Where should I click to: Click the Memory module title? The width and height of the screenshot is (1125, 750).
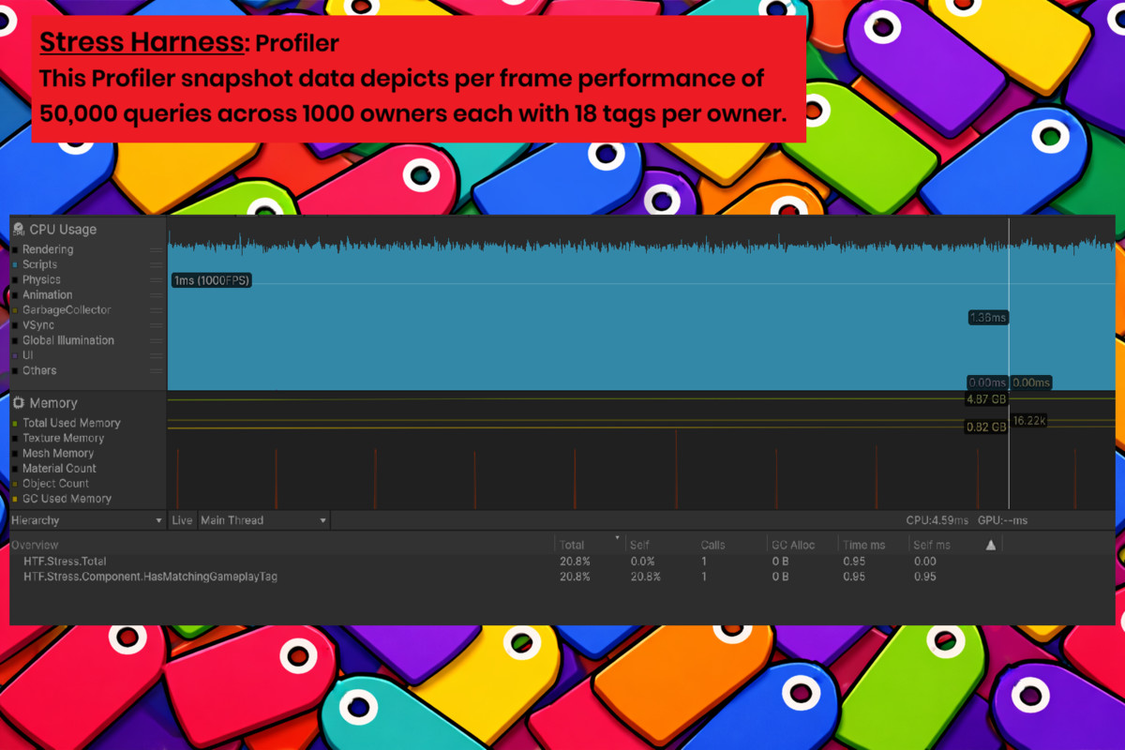(53, 403)
